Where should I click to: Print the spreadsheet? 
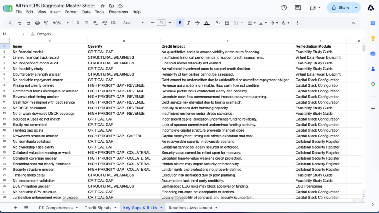click(x=37, y=23)
